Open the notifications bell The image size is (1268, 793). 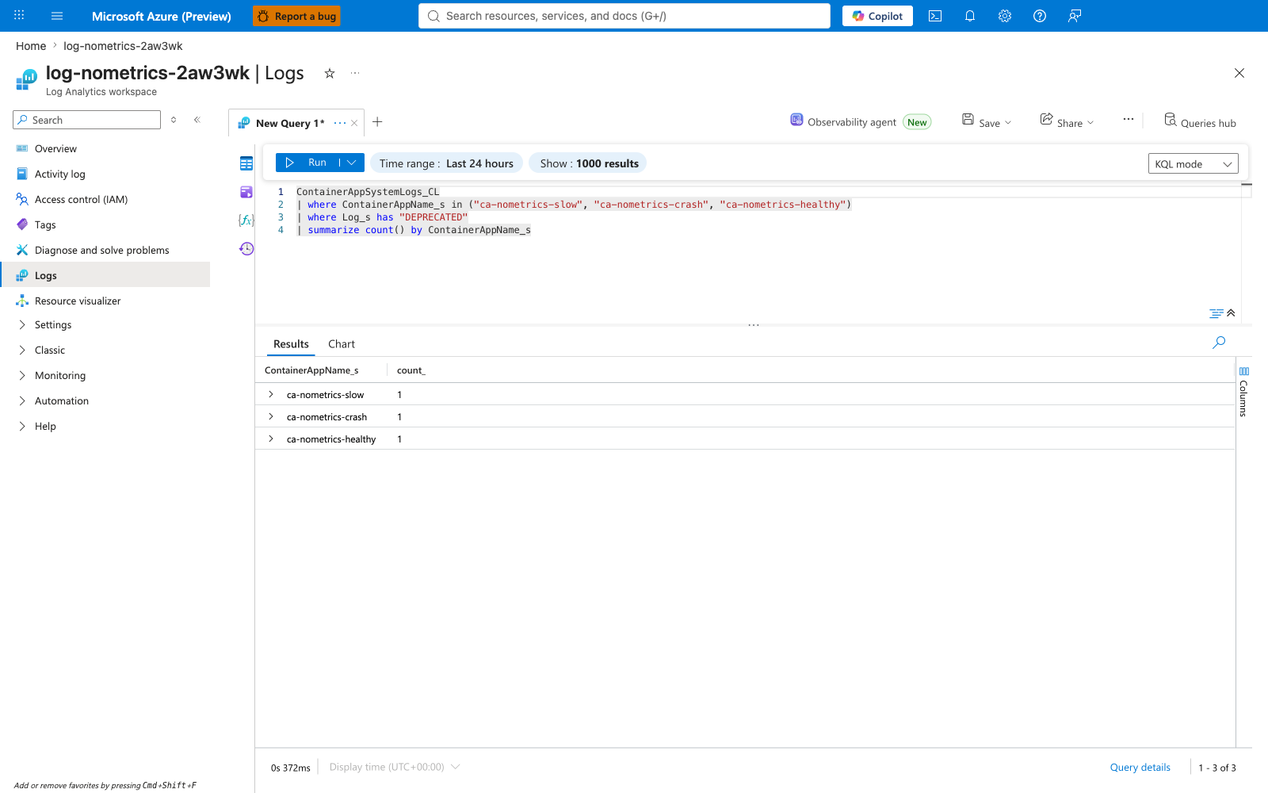970,16
